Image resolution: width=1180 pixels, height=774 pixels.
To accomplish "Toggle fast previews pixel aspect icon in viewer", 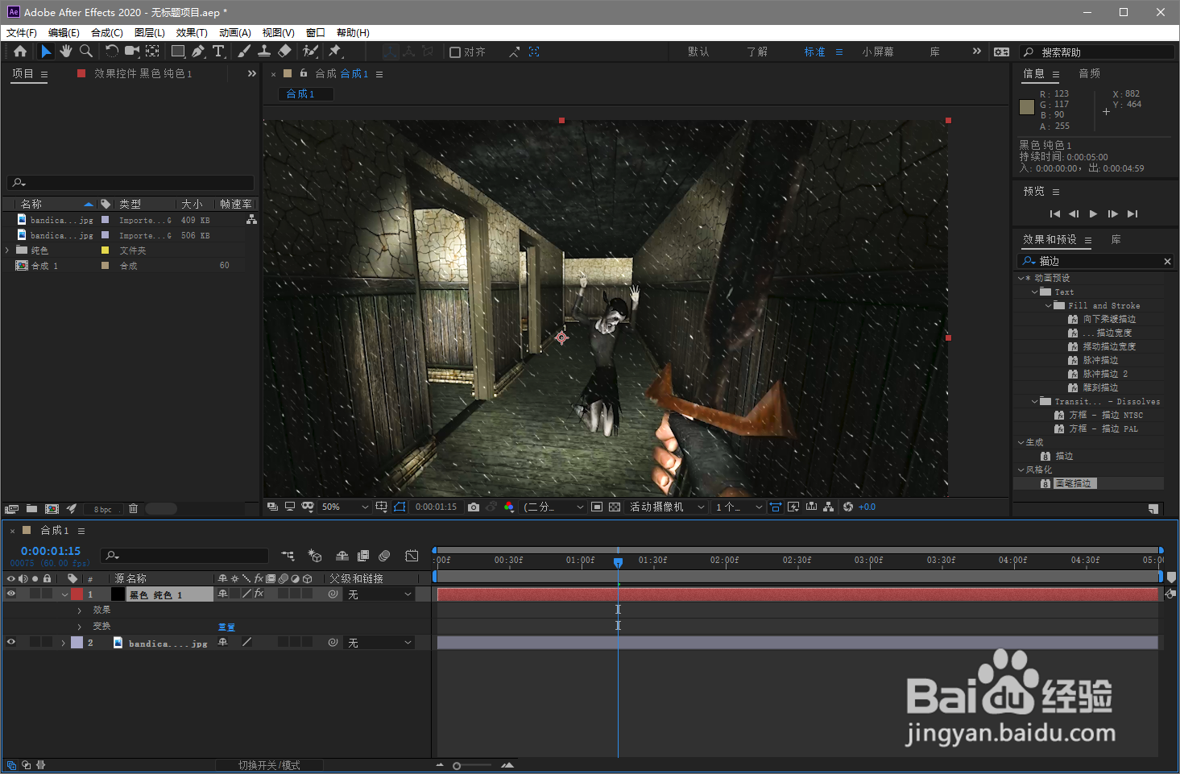I will coord(775,507).
